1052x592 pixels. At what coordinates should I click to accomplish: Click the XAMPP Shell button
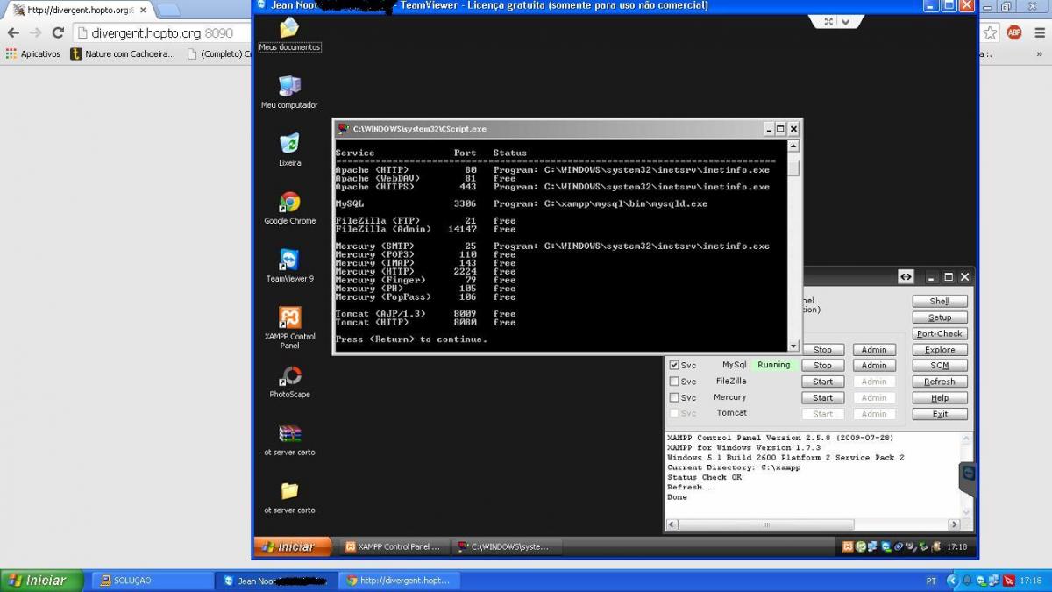click(x=940, y=301)
